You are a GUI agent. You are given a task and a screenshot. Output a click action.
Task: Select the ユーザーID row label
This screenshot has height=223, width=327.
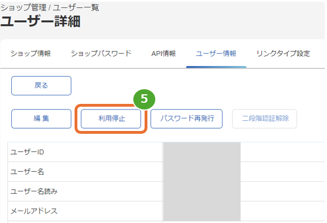pyautogui.click(x=27, y=152)
